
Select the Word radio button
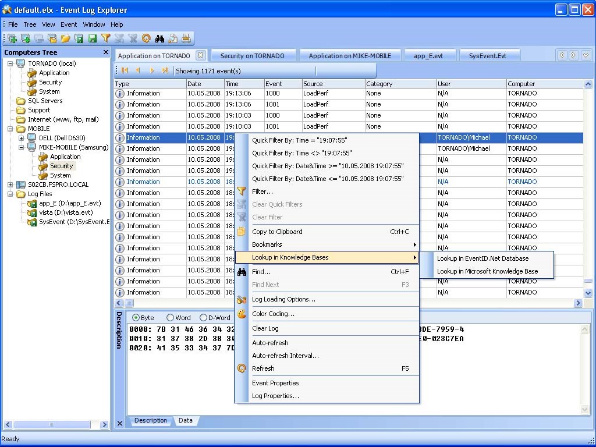coord(171,318)
